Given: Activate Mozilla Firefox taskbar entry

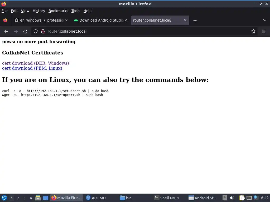Looking at the screenshot, I should click(66, 198).
